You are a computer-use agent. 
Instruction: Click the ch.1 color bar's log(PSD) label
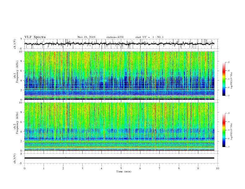click(231, 81)
